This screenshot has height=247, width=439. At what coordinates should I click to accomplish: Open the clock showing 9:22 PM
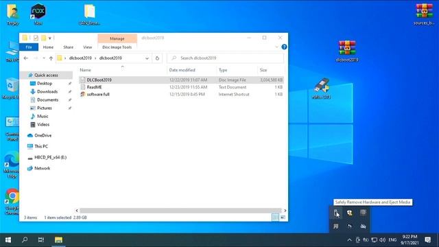(410, 239)
